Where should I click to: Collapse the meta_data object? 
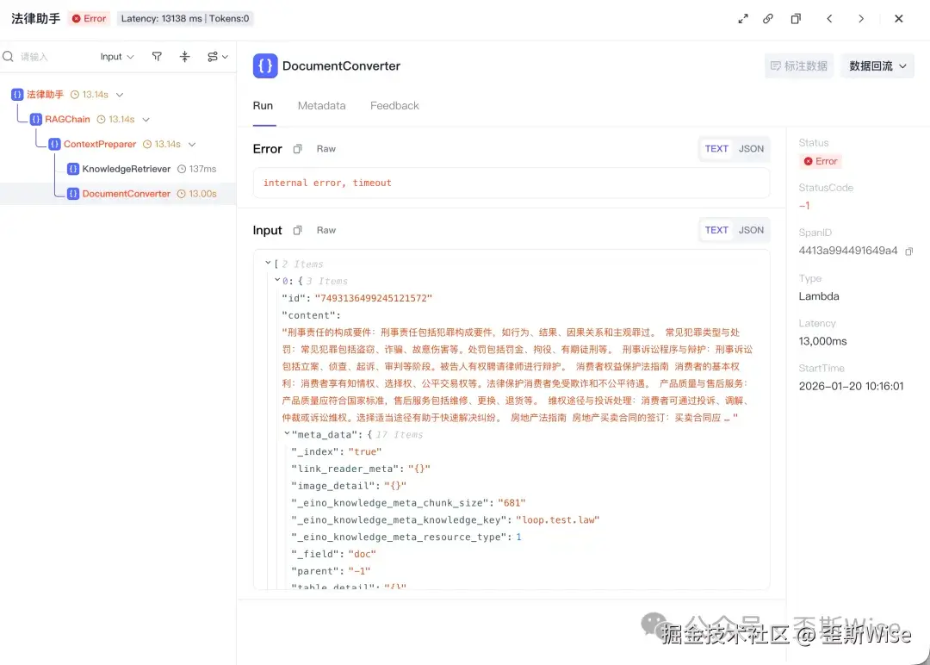click(287, 433)
